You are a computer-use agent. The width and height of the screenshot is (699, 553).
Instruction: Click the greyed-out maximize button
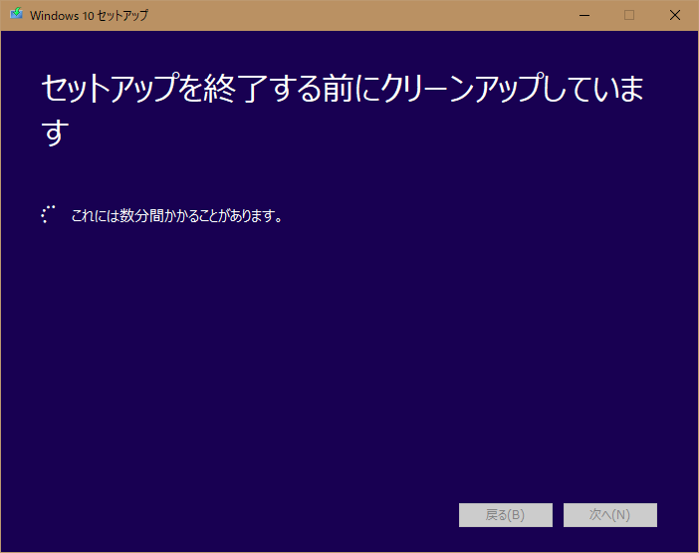tap(629, 15)
